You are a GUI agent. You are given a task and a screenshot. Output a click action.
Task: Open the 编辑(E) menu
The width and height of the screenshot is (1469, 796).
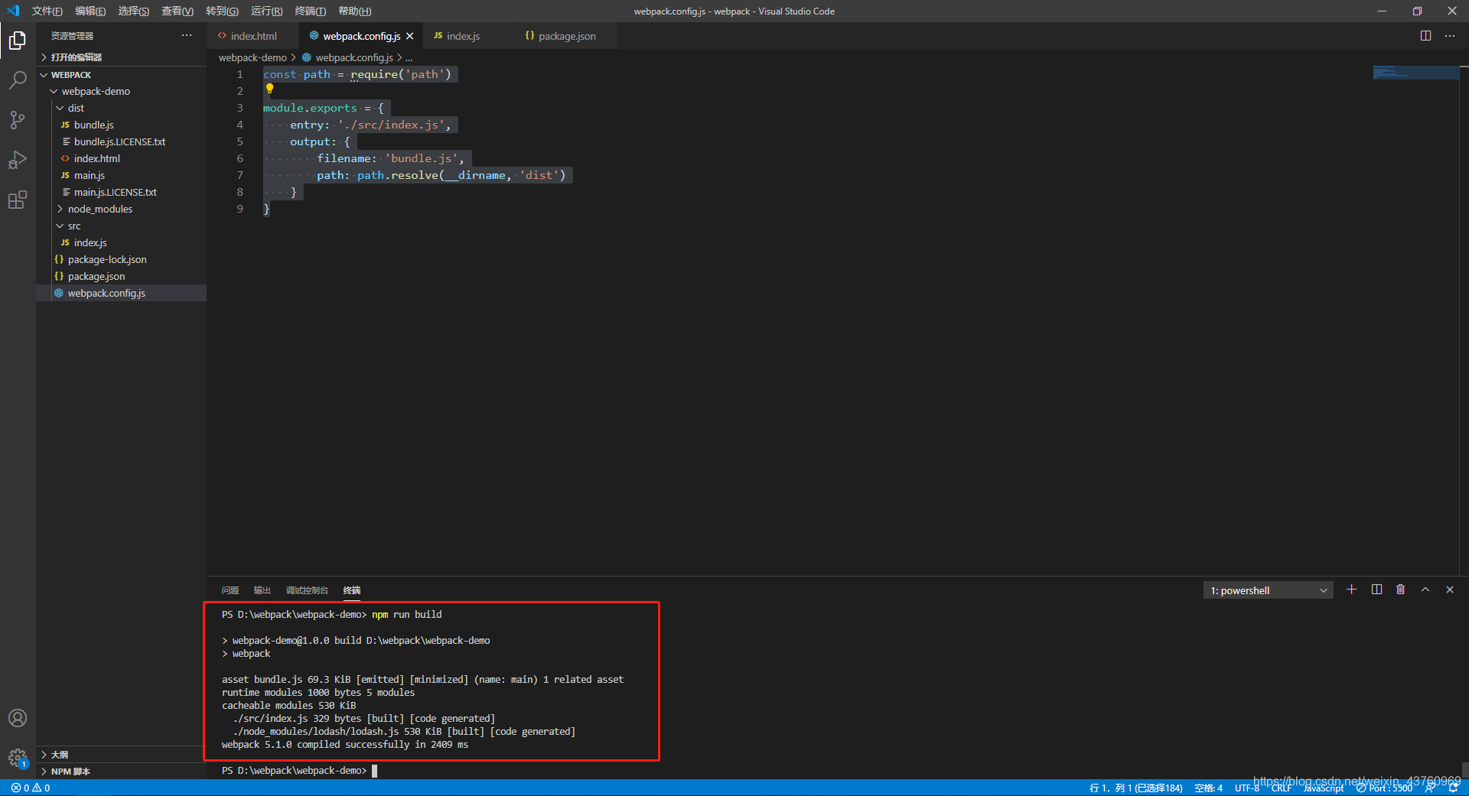pos(90,11)
